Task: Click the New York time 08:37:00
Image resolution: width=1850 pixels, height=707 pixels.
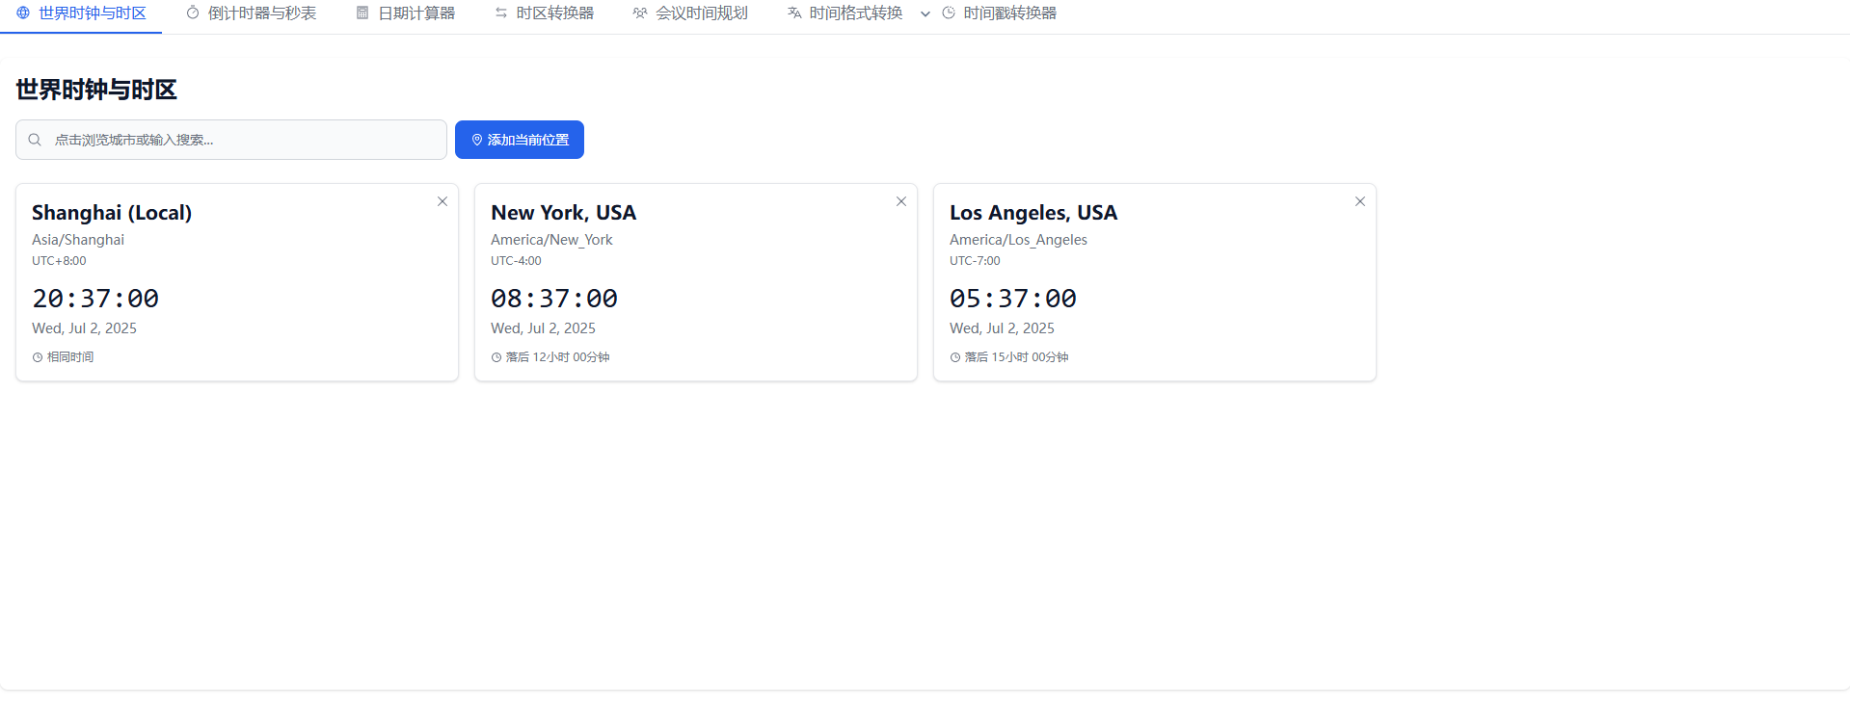Action: tap(554, 299)
